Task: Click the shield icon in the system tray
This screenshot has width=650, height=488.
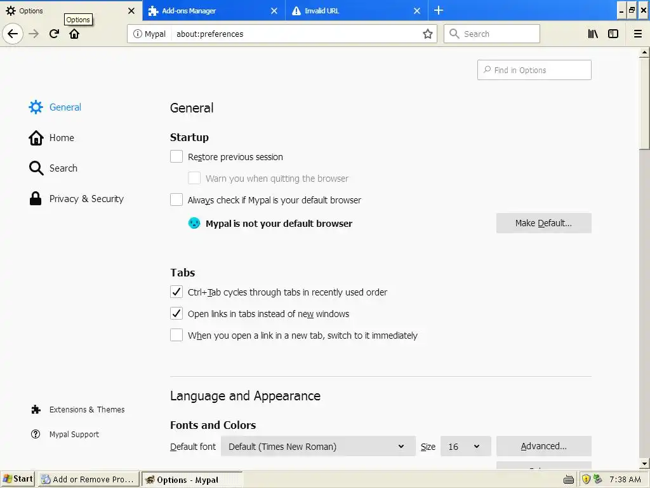Action: tap(586, 479)
